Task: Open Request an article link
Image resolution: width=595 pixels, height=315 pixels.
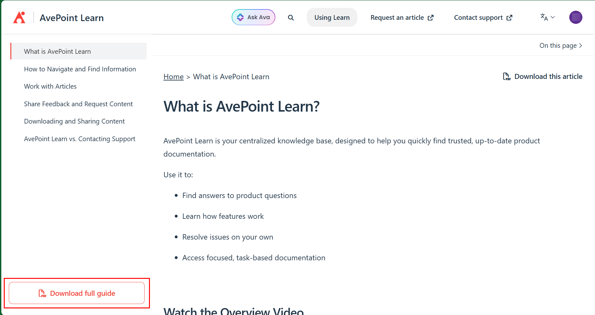Action: [402, 18]
